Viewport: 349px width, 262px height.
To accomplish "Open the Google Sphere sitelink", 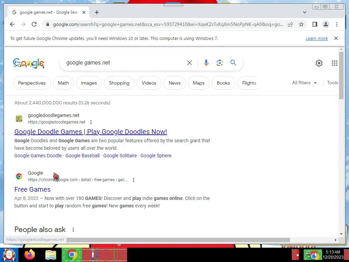I will 156,156.
